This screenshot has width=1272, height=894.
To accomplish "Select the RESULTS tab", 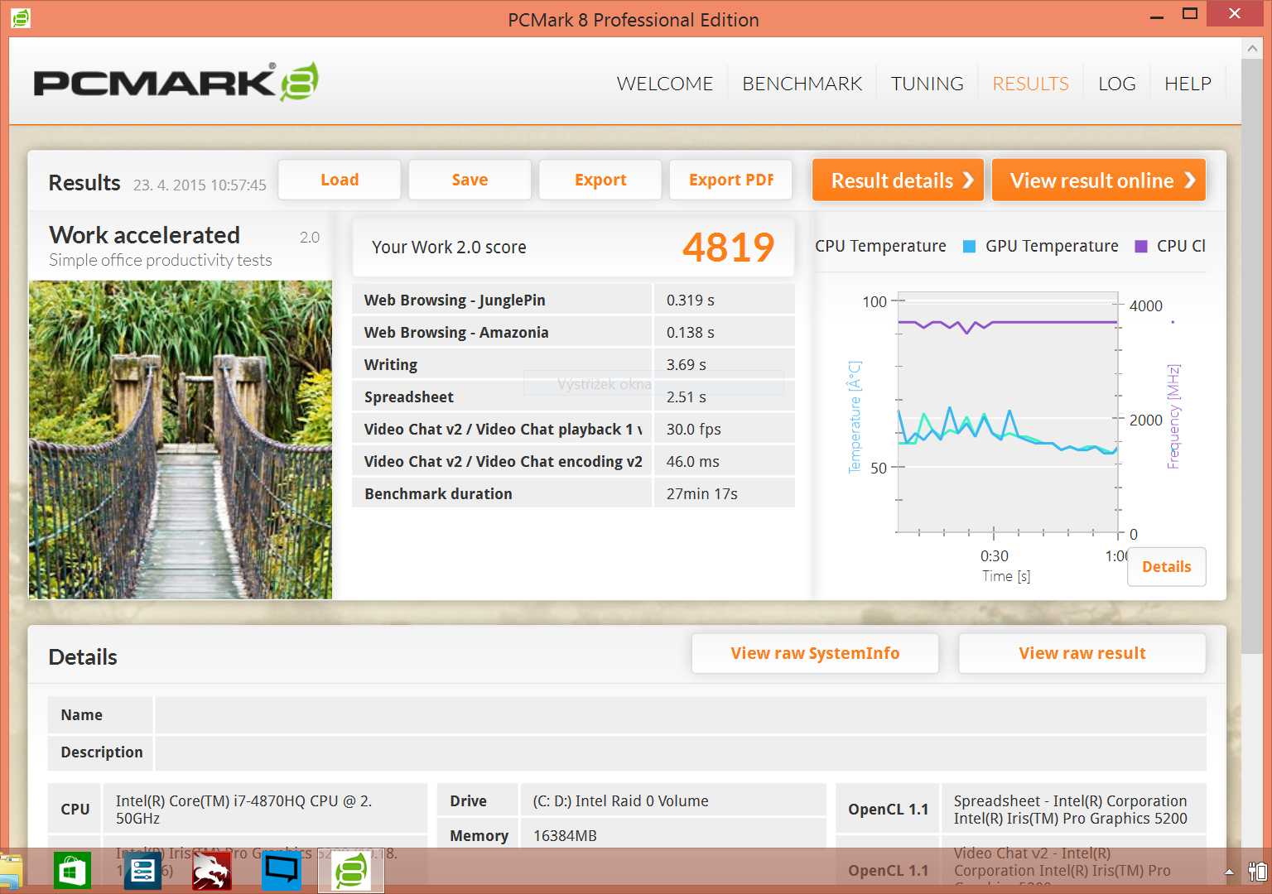I will [1030, 84].
